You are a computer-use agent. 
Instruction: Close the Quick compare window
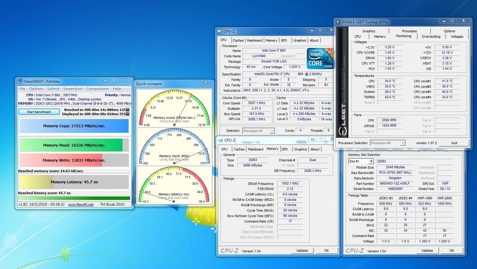pyautogui.click(x=205, y=83)
